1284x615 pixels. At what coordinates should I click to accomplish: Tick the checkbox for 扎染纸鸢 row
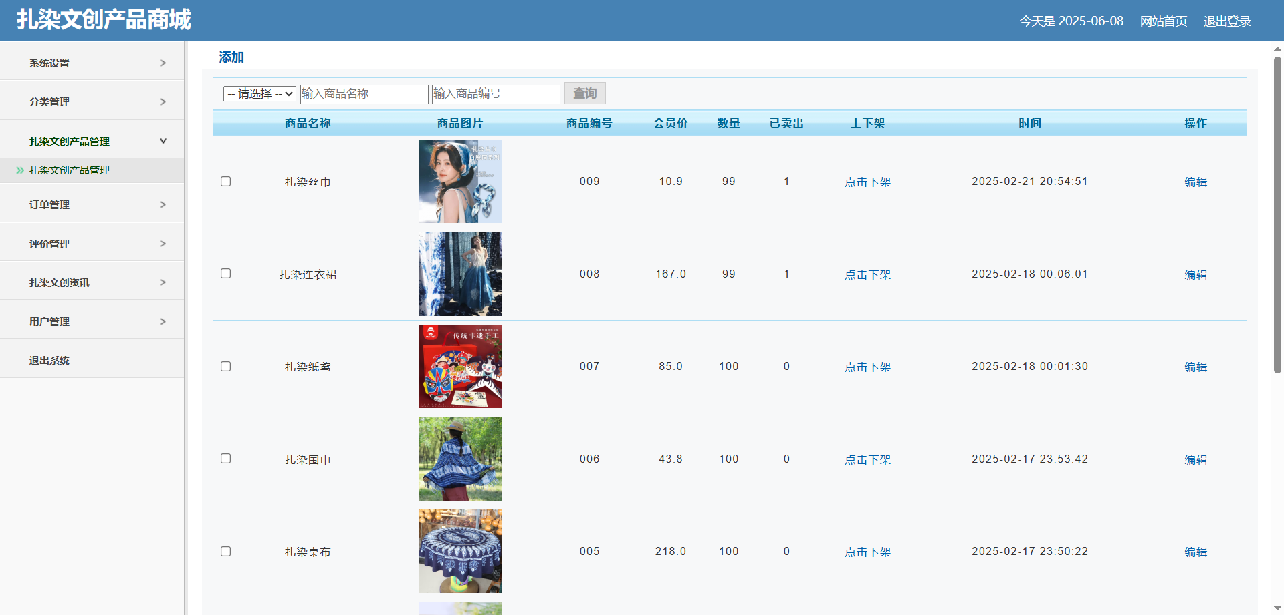coord(226,367)
